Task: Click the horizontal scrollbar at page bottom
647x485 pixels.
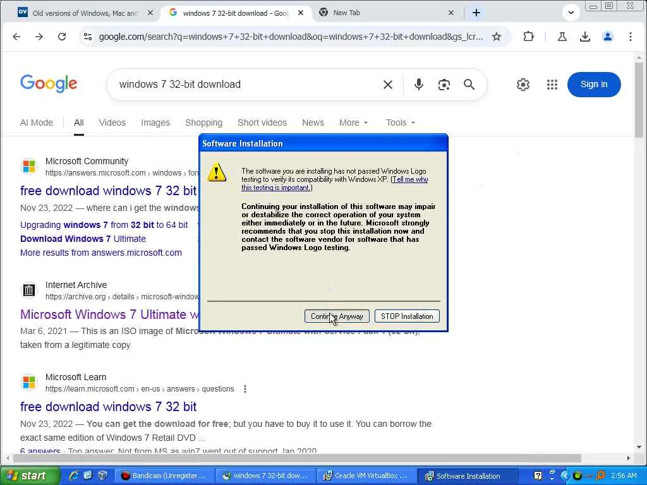Action: (297, 458)
